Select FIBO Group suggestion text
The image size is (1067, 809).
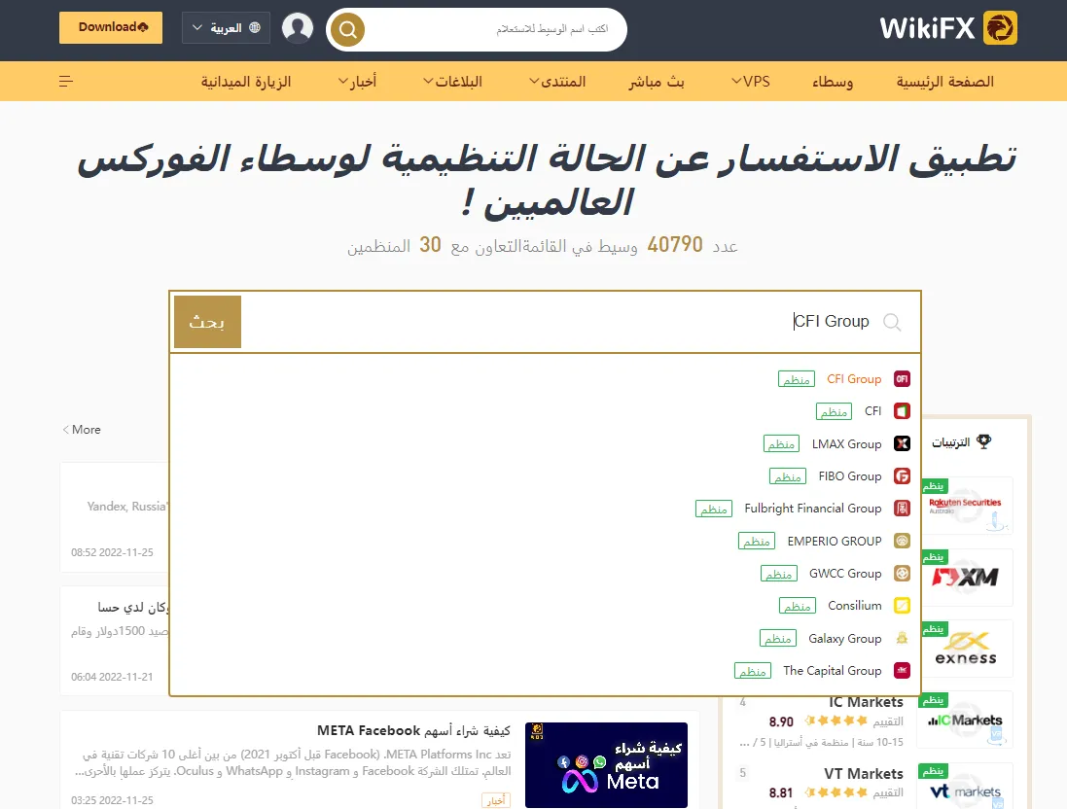(x=850, y=476)
